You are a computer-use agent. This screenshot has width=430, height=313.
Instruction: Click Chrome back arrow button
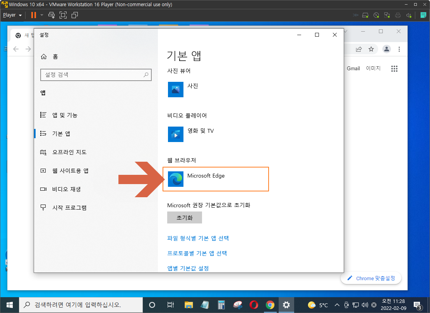(16, 49)
